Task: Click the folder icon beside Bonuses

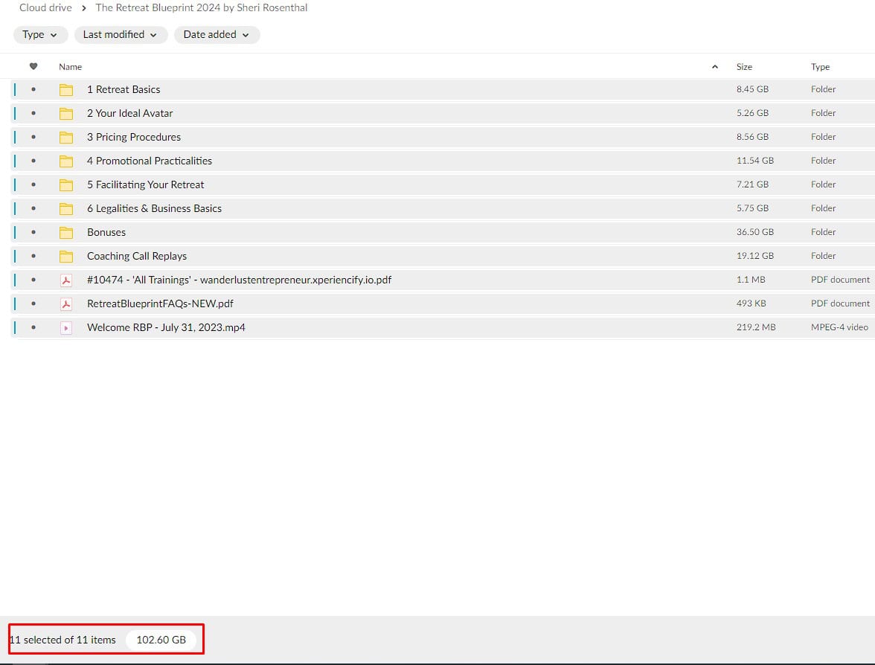Action: [x=66, y=233]
